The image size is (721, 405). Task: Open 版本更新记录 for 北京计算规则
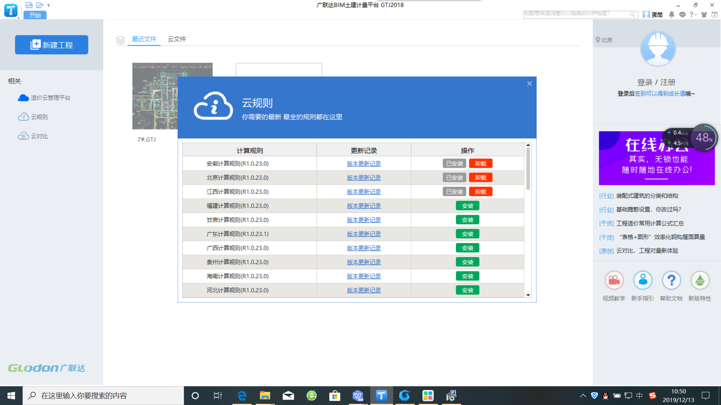coord(364,178)
